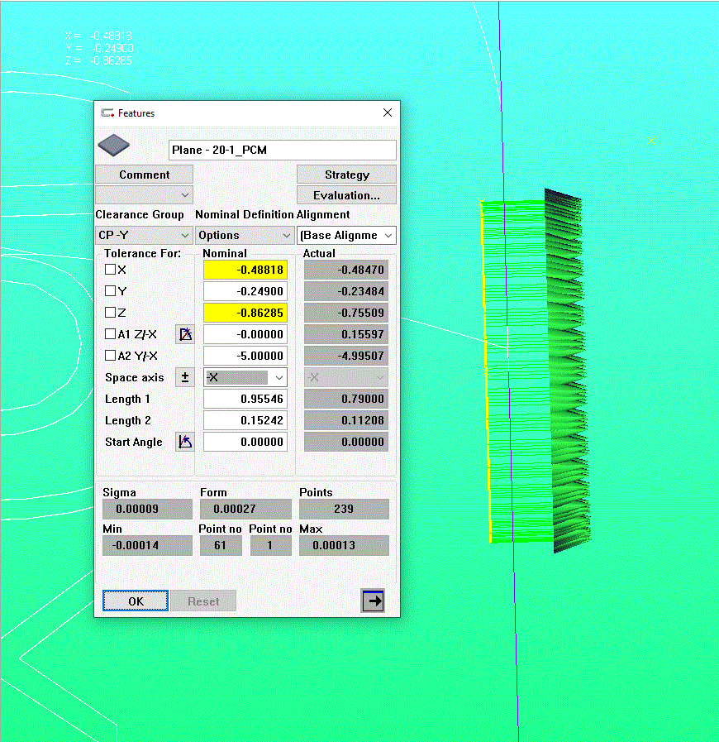This screenshot has width=719, height=742.
Task: Click the feature name field Plane - 20-1_PCM
Action: pyautogui.click(x=282, y=151)
